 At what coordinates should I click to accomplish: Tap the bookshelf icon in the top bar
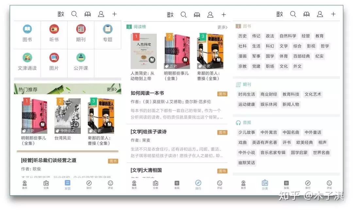click(x=88, y=14)
